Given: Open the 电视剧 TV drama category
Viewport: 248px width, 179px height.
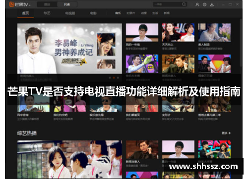Looking at the screenshot, I should click(70, 13).
